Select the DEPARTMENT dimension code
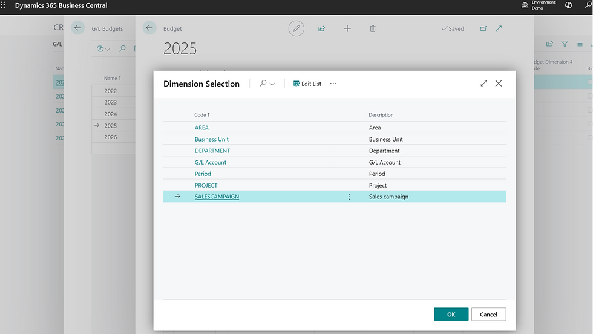593x334 pixels. [212, 151]
